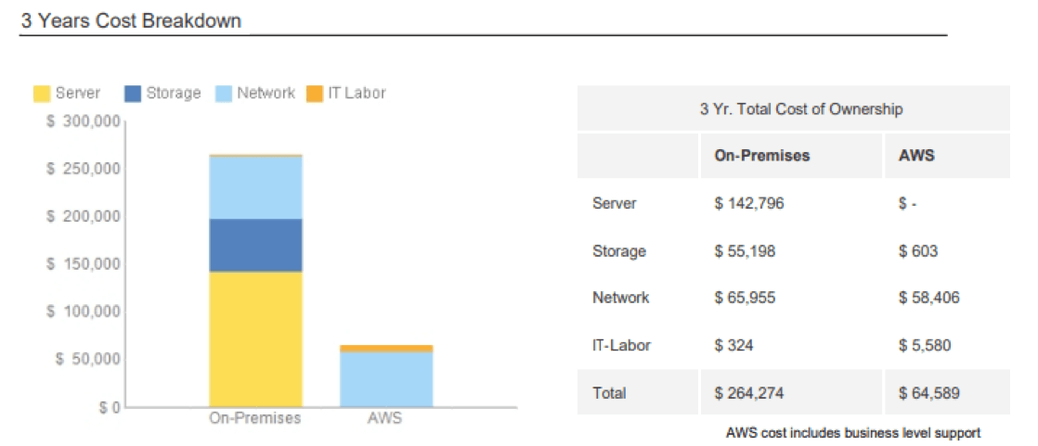This screenshot has height=446, width=1038.
Task: Click the AWS axis label under chart
Action: pyautogui.click(x=384, y=418)
